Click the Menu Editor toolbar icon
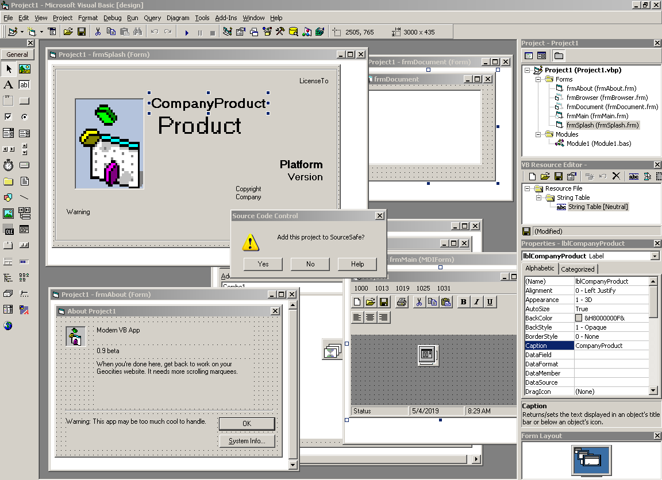 coord(52,32)
